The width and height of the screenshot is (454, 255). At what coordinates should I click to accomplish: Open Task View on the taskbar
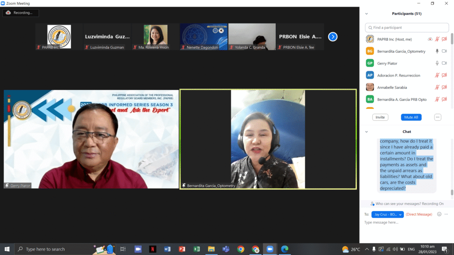coord(123,249)
